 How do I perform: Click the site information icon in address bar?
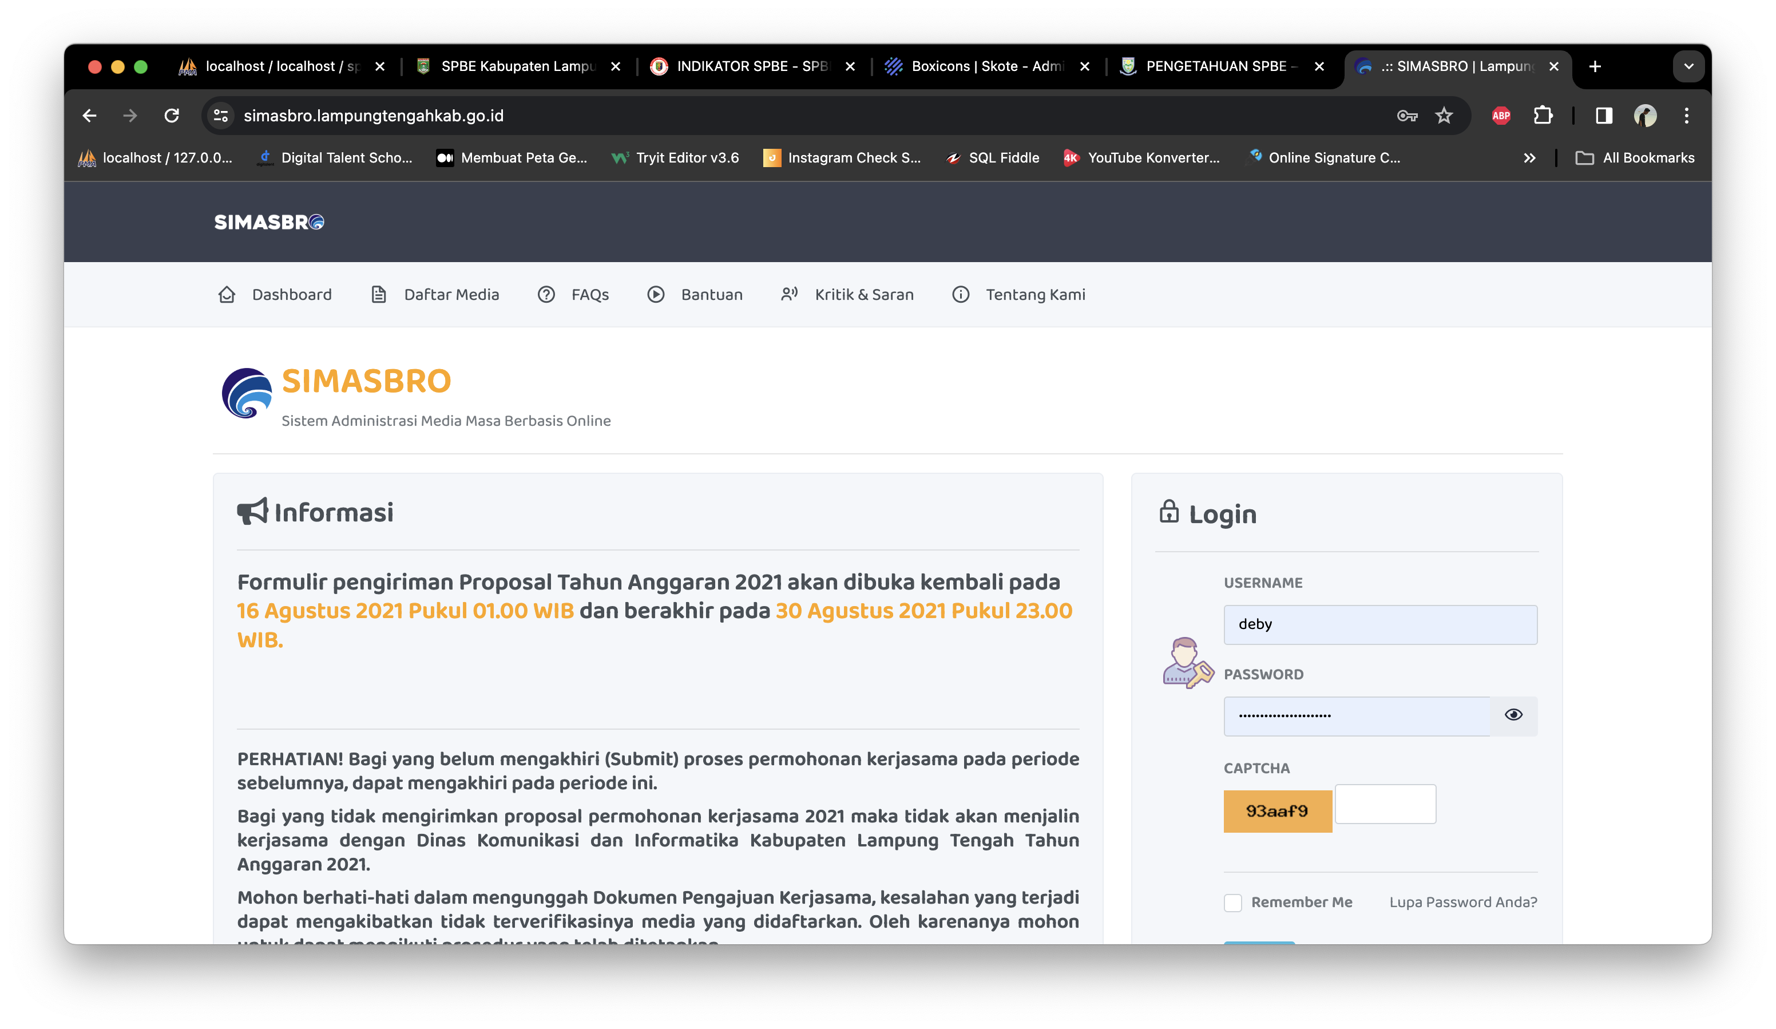pyautogui.click(x=221, y=116)
